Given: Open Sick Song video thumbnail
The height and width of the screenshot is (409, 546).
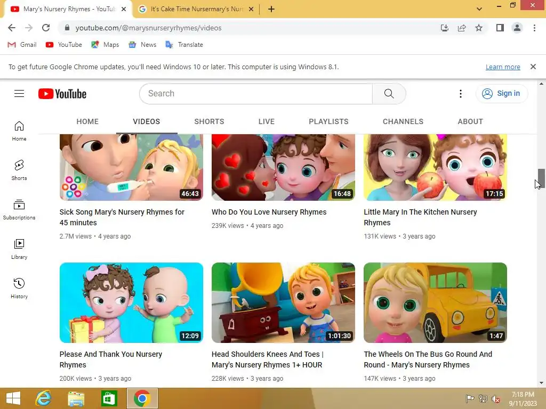Looking at the screenshot, I should point(131,167).
